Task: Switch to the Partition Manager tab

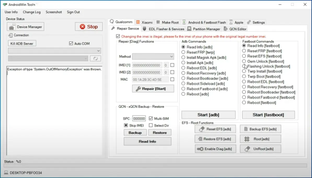Action: (204, 29)
